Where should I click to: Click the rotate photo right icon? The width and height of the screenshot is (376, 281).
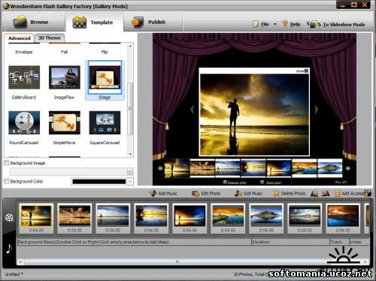click(326, 193)
